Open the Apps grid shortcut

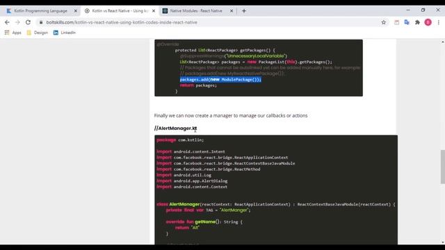(x=13, y=33)
